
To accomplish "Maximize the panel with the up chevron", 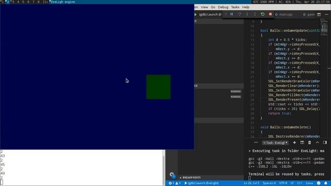I will [x=317, y=143].
